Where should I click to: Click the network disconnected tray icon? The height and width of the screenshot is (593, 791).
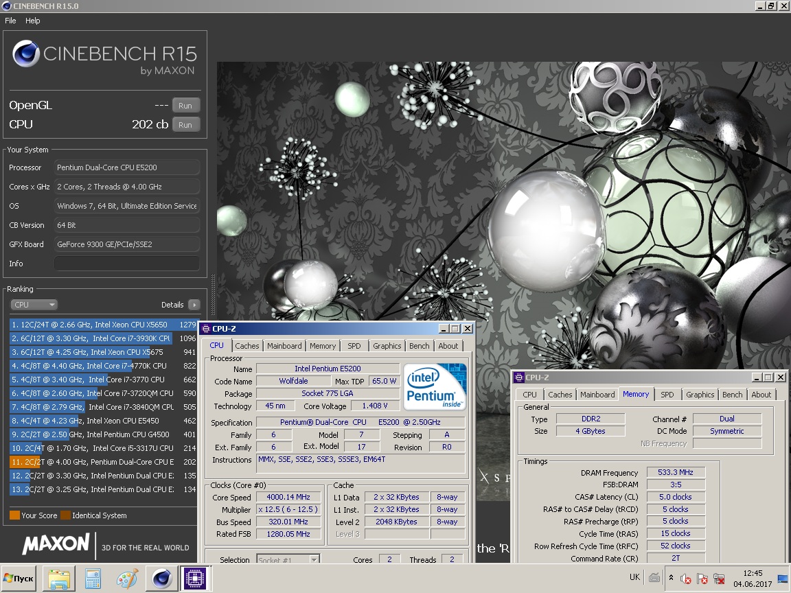point(720,579)
